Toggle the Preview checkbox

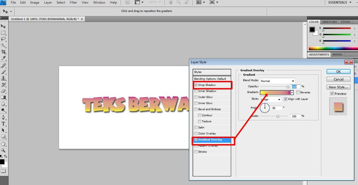pyautogui.click(x=332, y=93)
